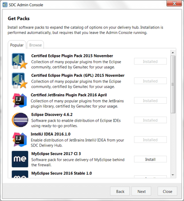Screen dimensions: 184x201
Task: Select the Popular tab
Action: (17, 45)
